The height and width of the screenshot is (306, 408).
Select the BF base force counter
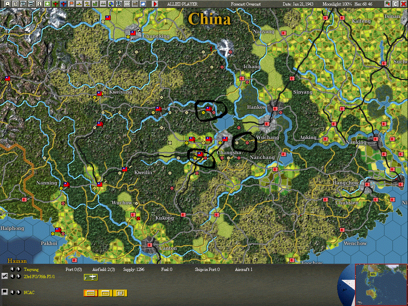click(x=120, y=293)
